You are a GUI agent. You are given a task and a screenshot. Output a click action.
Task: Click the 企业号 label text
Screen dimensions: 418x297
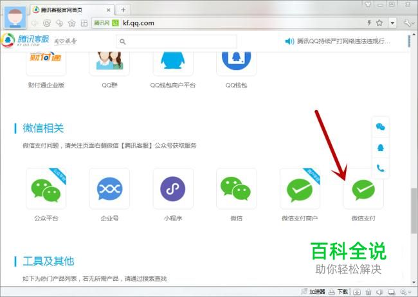[x=109, y=219]
